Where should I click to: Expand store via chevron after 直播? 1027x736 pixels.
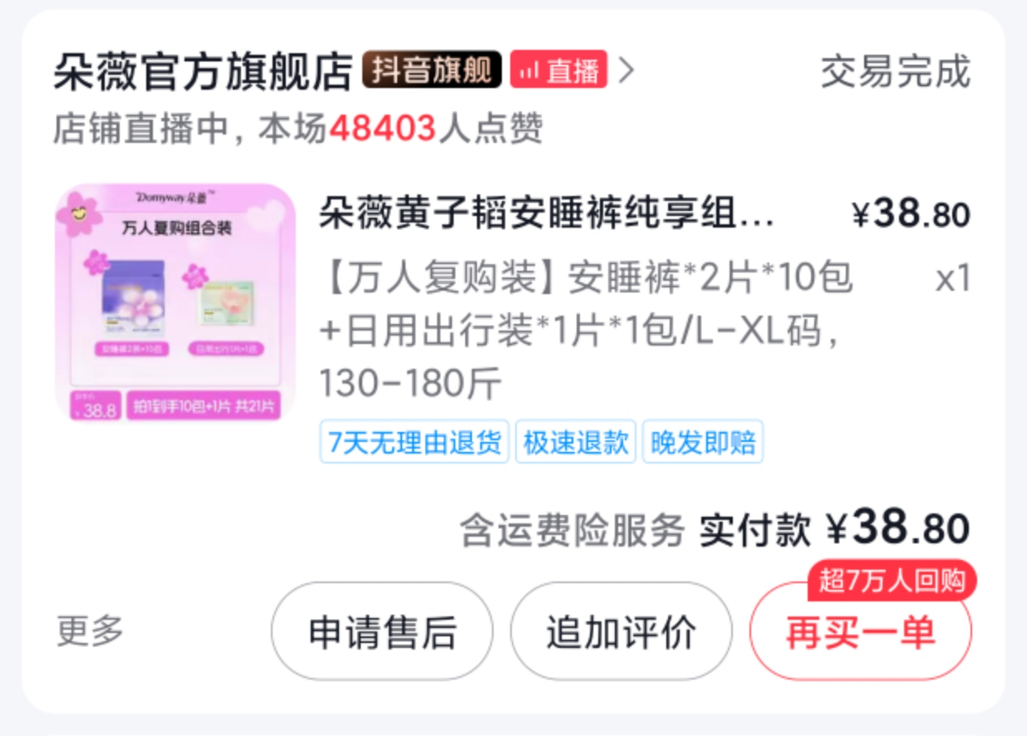(x=627, y=71)
